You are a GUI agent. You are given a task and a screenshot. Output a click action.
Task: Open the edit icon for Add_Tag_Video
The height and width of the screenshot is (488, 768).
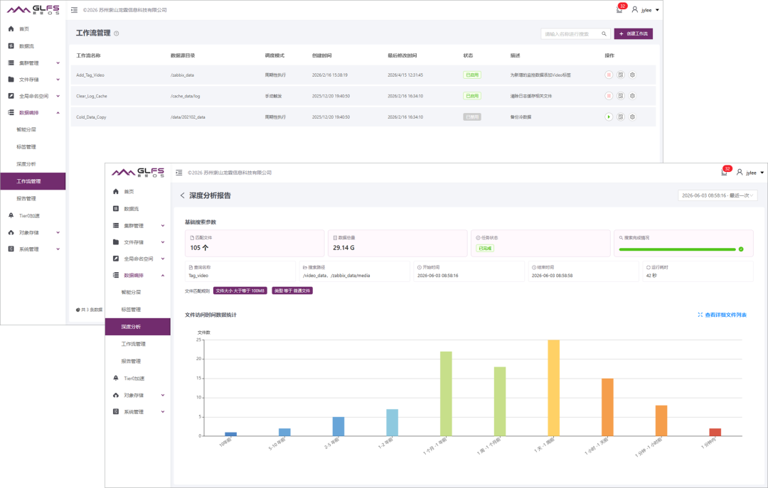pyautogui.click(x=621, y=75)
